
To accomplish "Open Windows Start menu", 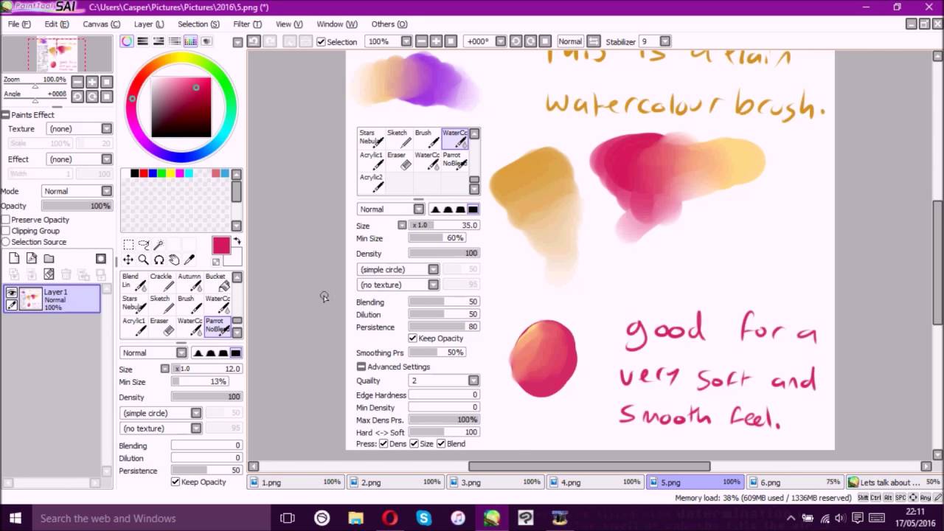I will pos(15,518).
